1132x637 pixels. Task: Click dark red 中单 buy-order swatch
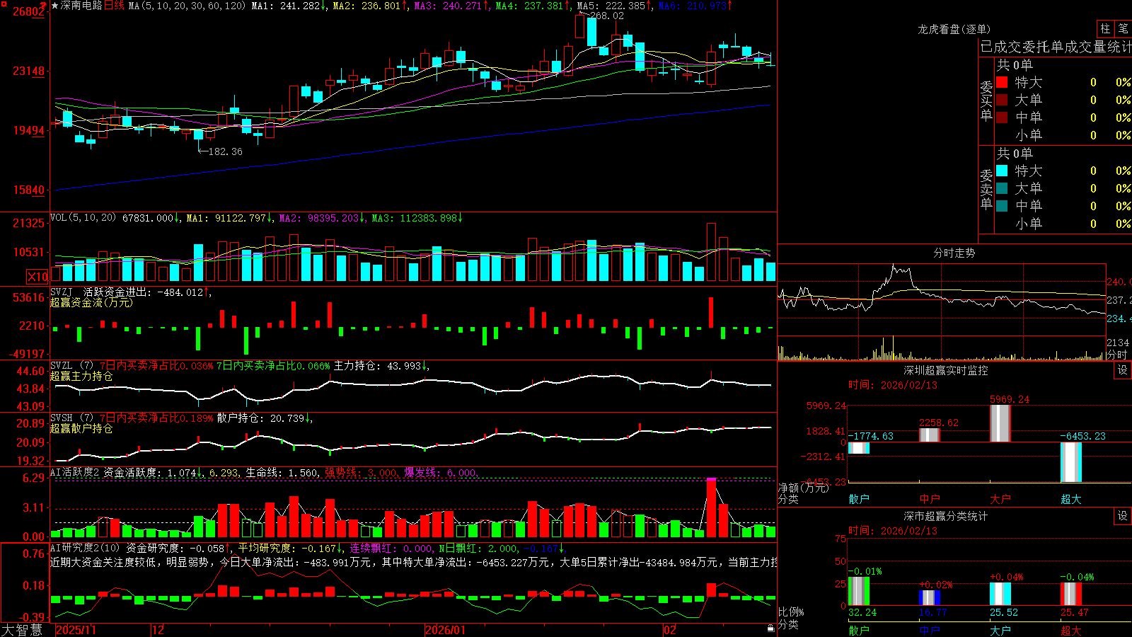(x=1002, y=117)
